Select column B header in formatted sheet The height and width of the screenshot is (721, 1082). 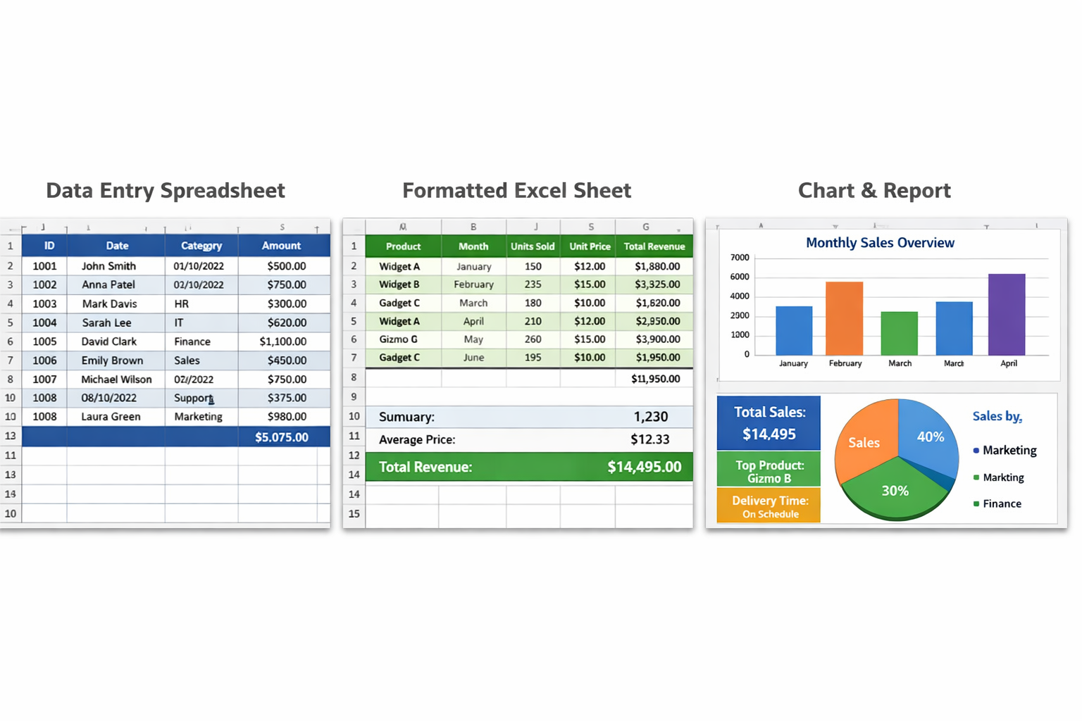(x=473, y=227)
